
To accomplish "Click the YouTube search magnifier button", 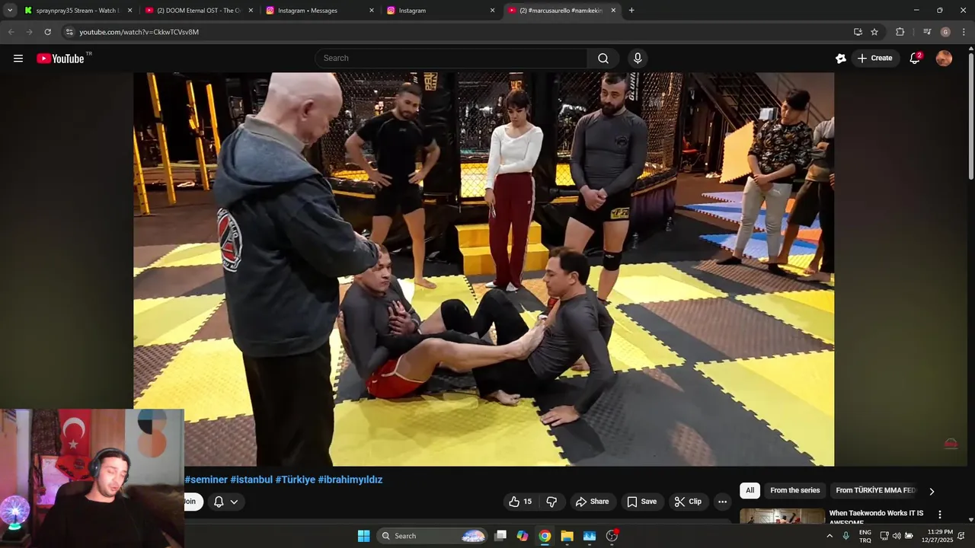I will click(x=603, y=58).
